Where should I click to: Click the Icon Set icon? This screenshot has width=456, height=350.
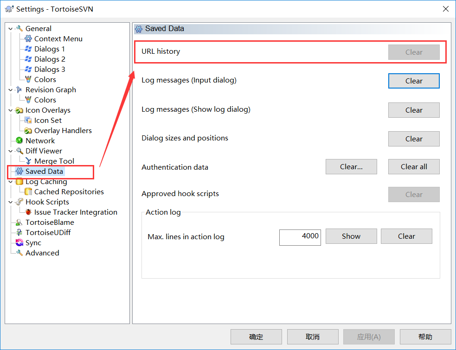[x=28, y=121]
